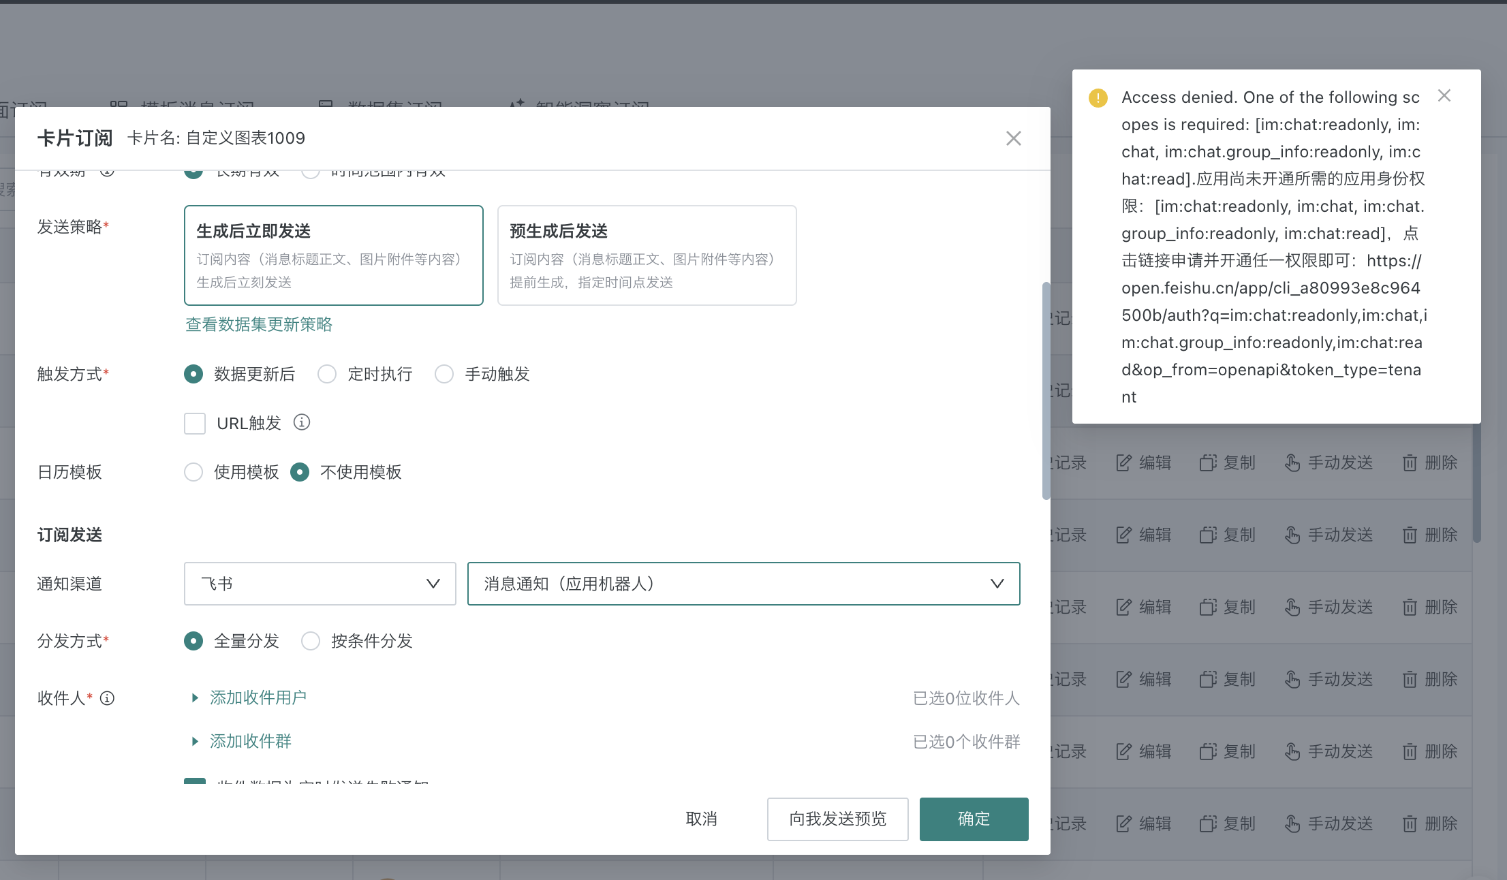Image resolution: width=1507 pixels, height=880 pixels.
Task: Click 复制 in the fifth background row
Action: pyautogui.click(x=1228, y=751)
